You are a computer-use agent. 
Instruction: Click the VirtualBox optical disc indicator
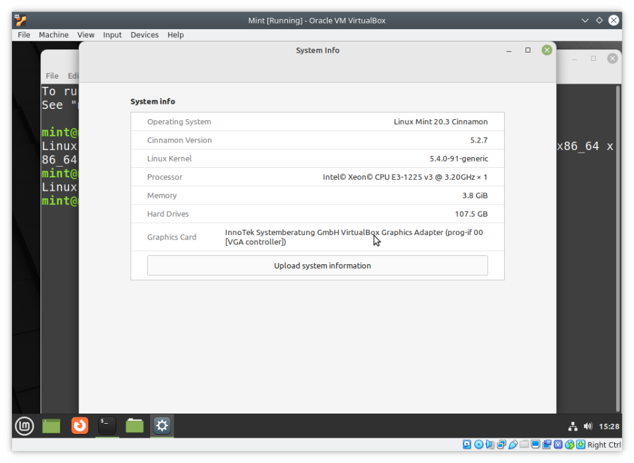coord(479,445)
